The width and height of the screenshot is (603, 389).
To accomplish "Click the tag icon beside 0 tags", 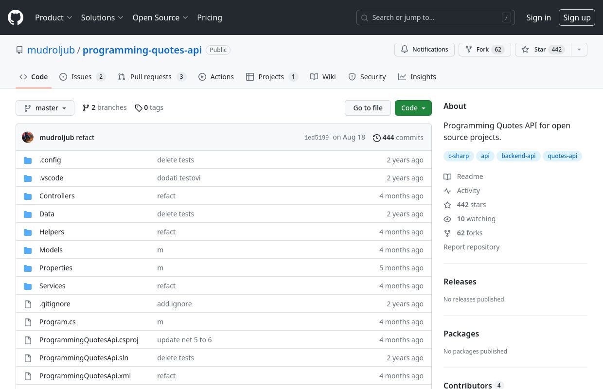I will pyautogui.click(x=139, y=108).
